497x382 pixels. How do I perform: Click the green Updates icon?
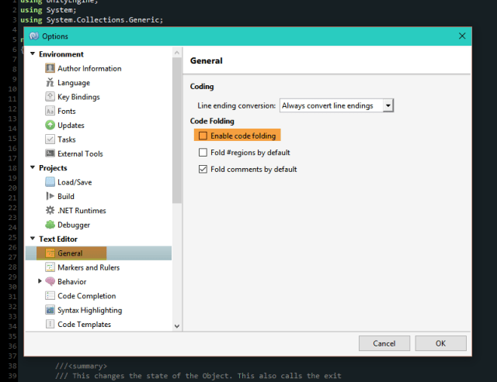click(x=50, y=126)
